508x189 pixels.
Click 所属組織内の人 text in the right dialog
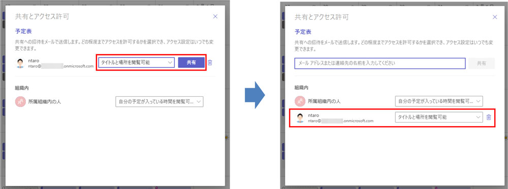click(324, 101)
